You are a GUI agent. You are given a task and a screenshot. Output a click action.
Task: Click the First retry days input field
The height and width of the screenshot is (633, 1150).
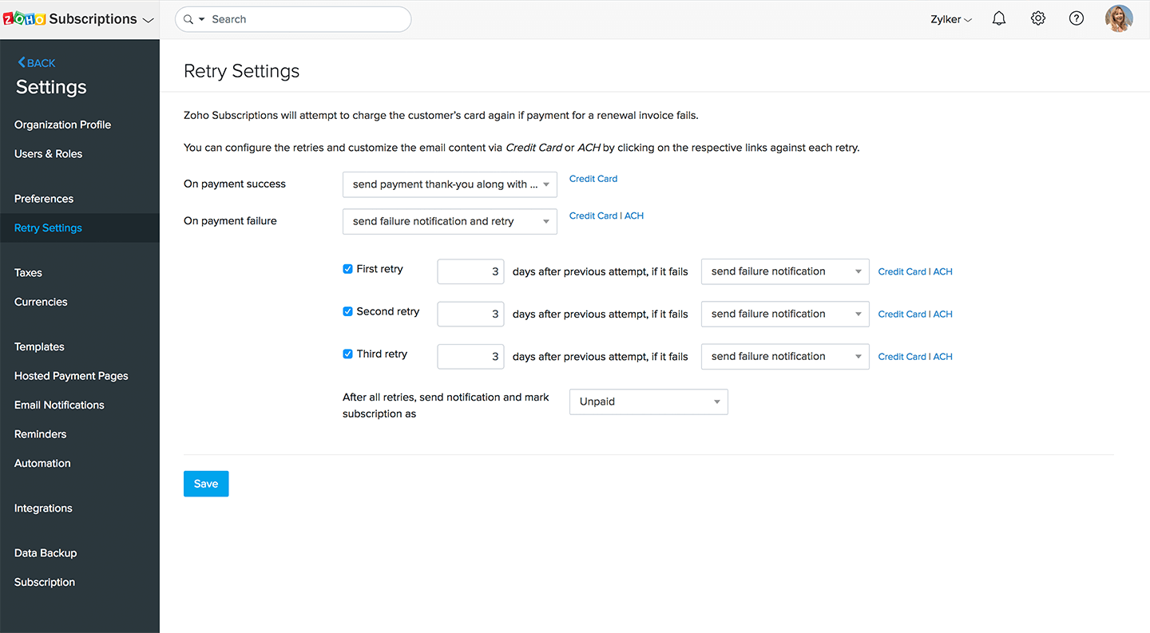[x=470, y=271]
